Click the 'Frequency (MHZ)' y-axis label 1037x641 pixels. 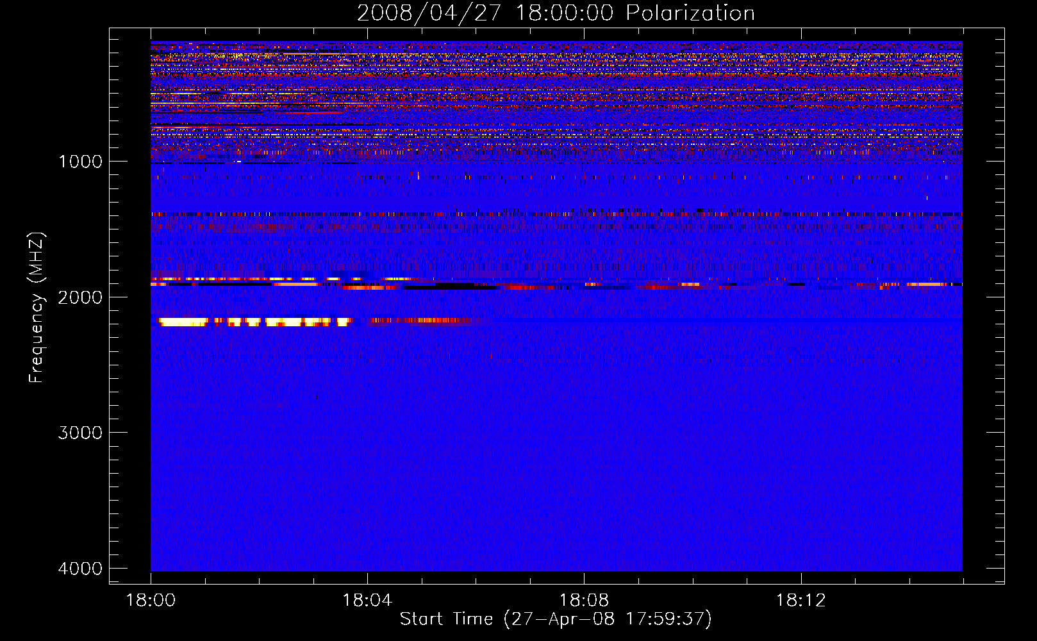(x=37, y=308)
